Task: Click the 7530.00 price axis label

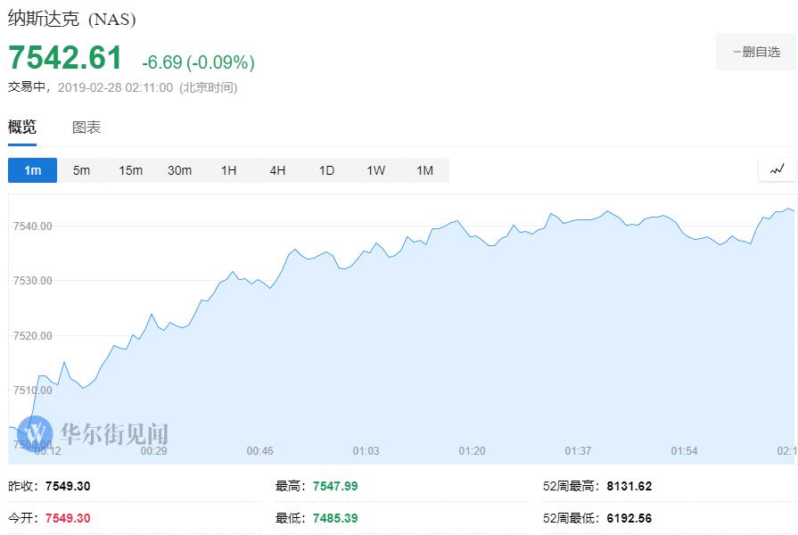Action: (33, 281)
